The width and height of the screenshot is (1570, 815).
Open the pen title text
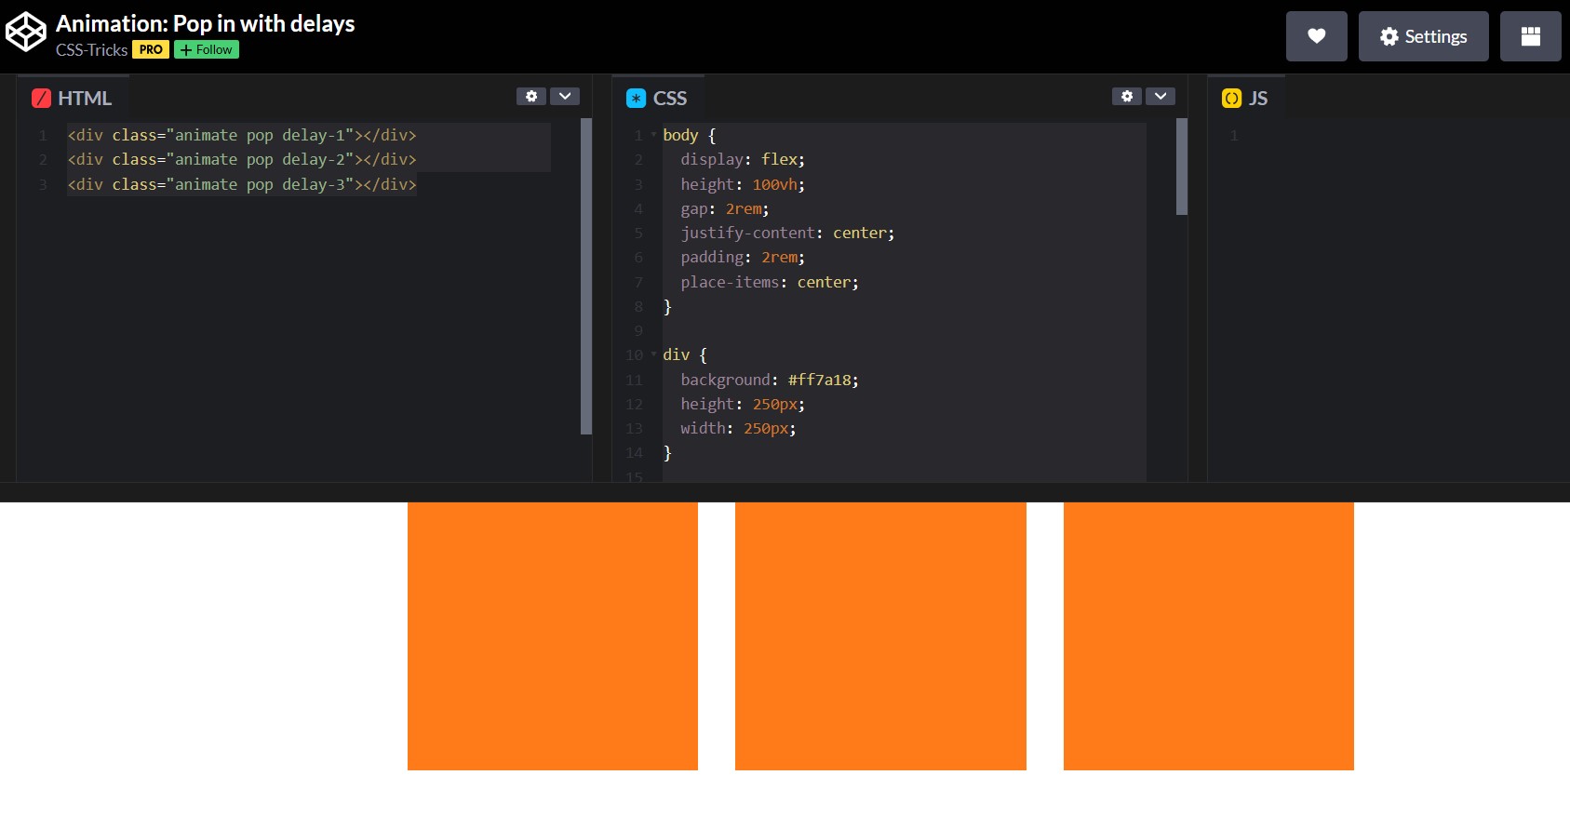(x=205, y=23)
